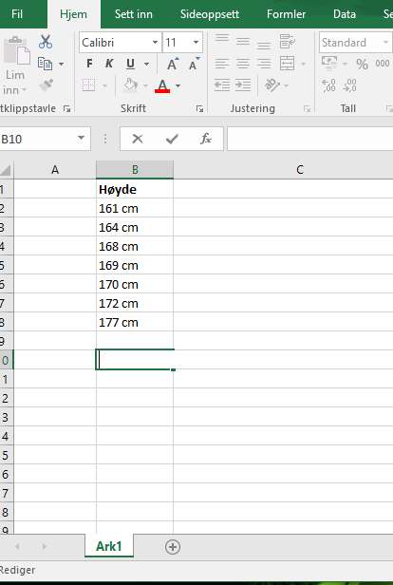
Task: Click the cell borders icon
Action: click(x=88, y=85)
